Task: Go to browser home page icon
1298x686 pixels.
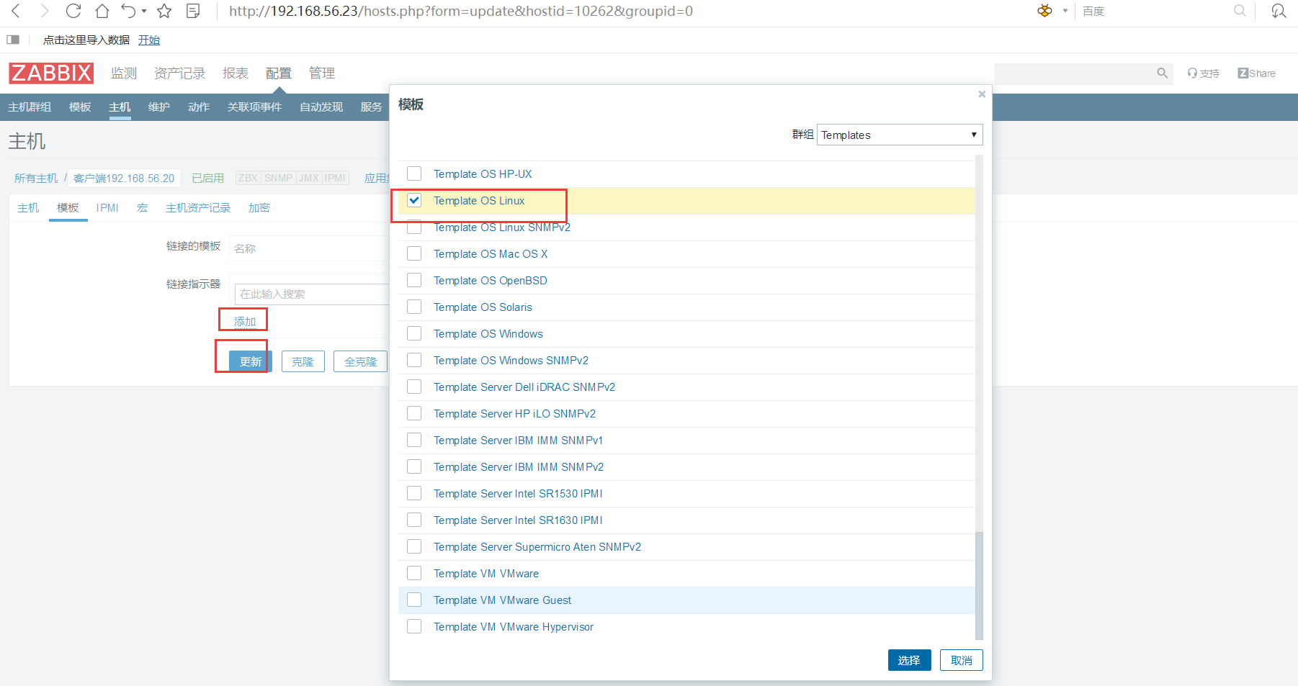Action: coord(102,11)
